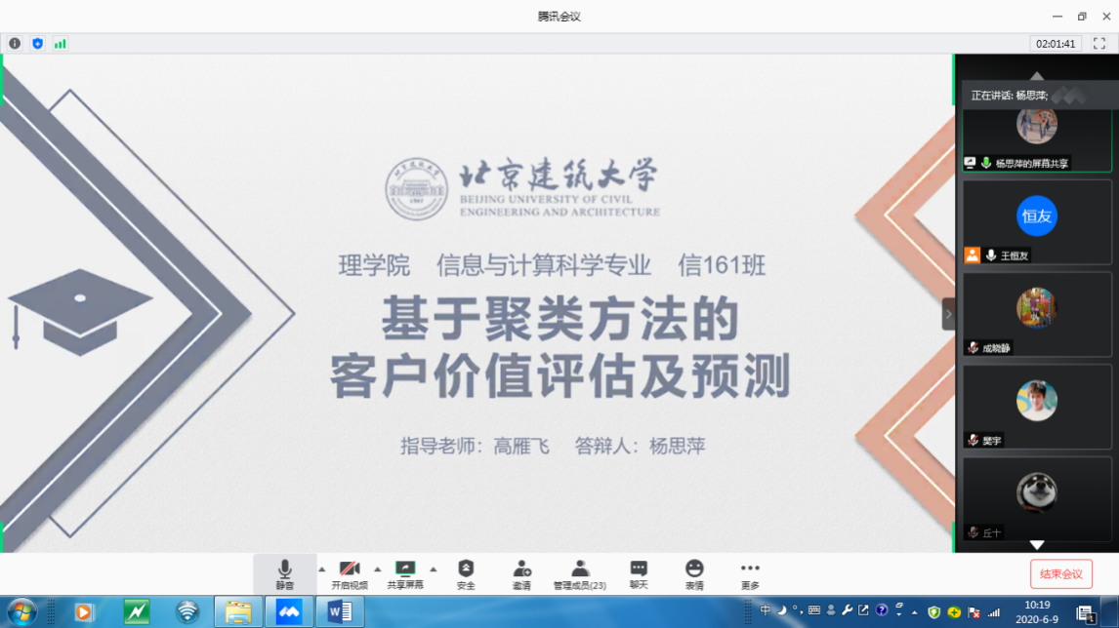This screenshot has width=1119, height=628.
Task: Click the red end meeting (结束会议) button
Action: tap(1061, 573)
